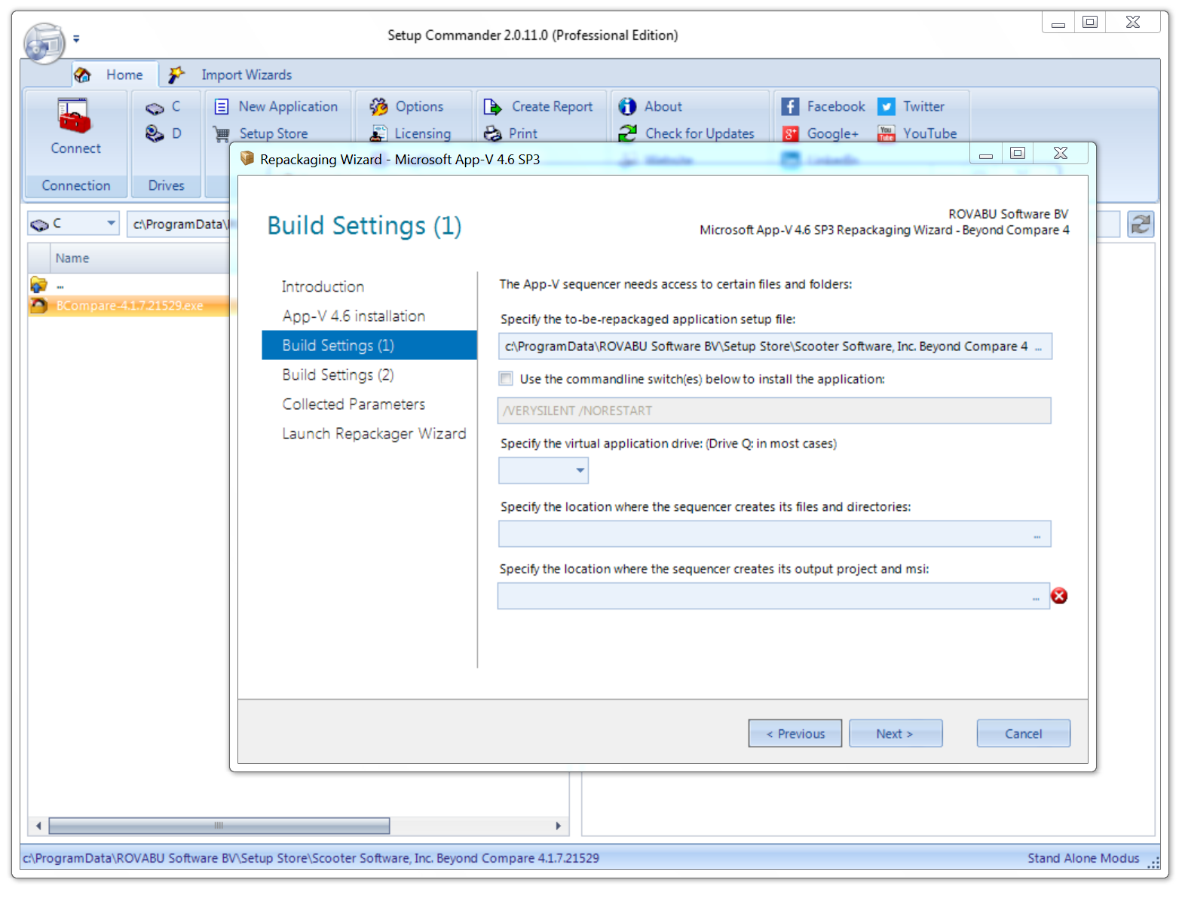
Task: Open the Facebook icon link
Action: (x=790, y=107)
